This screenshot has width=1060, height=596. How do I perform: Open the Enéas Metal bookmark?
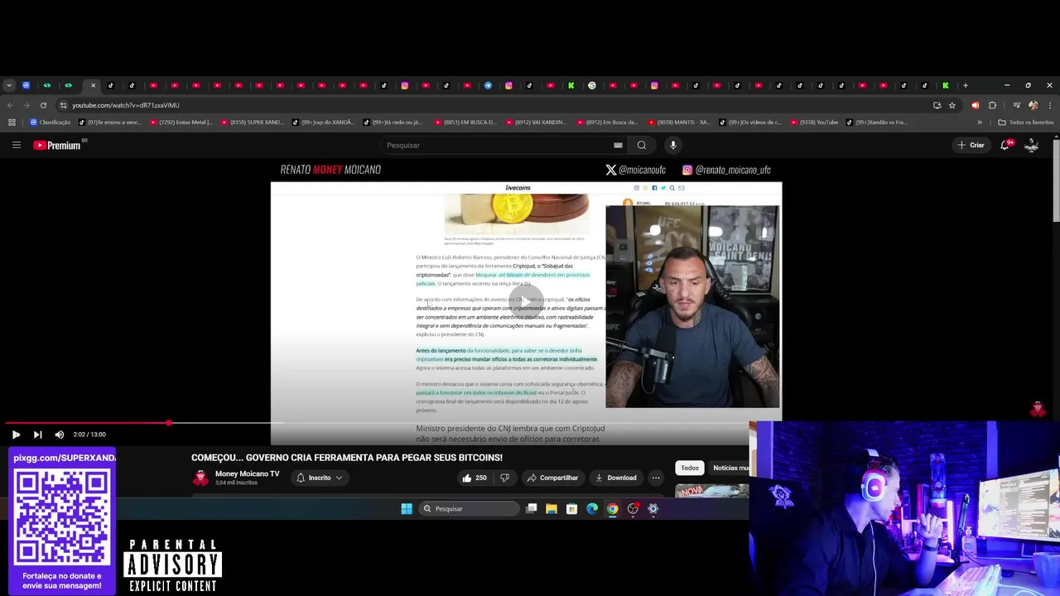click(180, 123)
